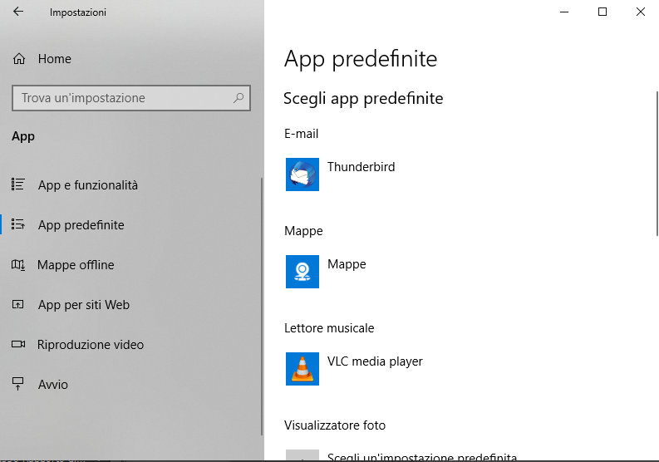Change default e-mail app Thunderbird

pyautogui.click(x=361, y=167)
